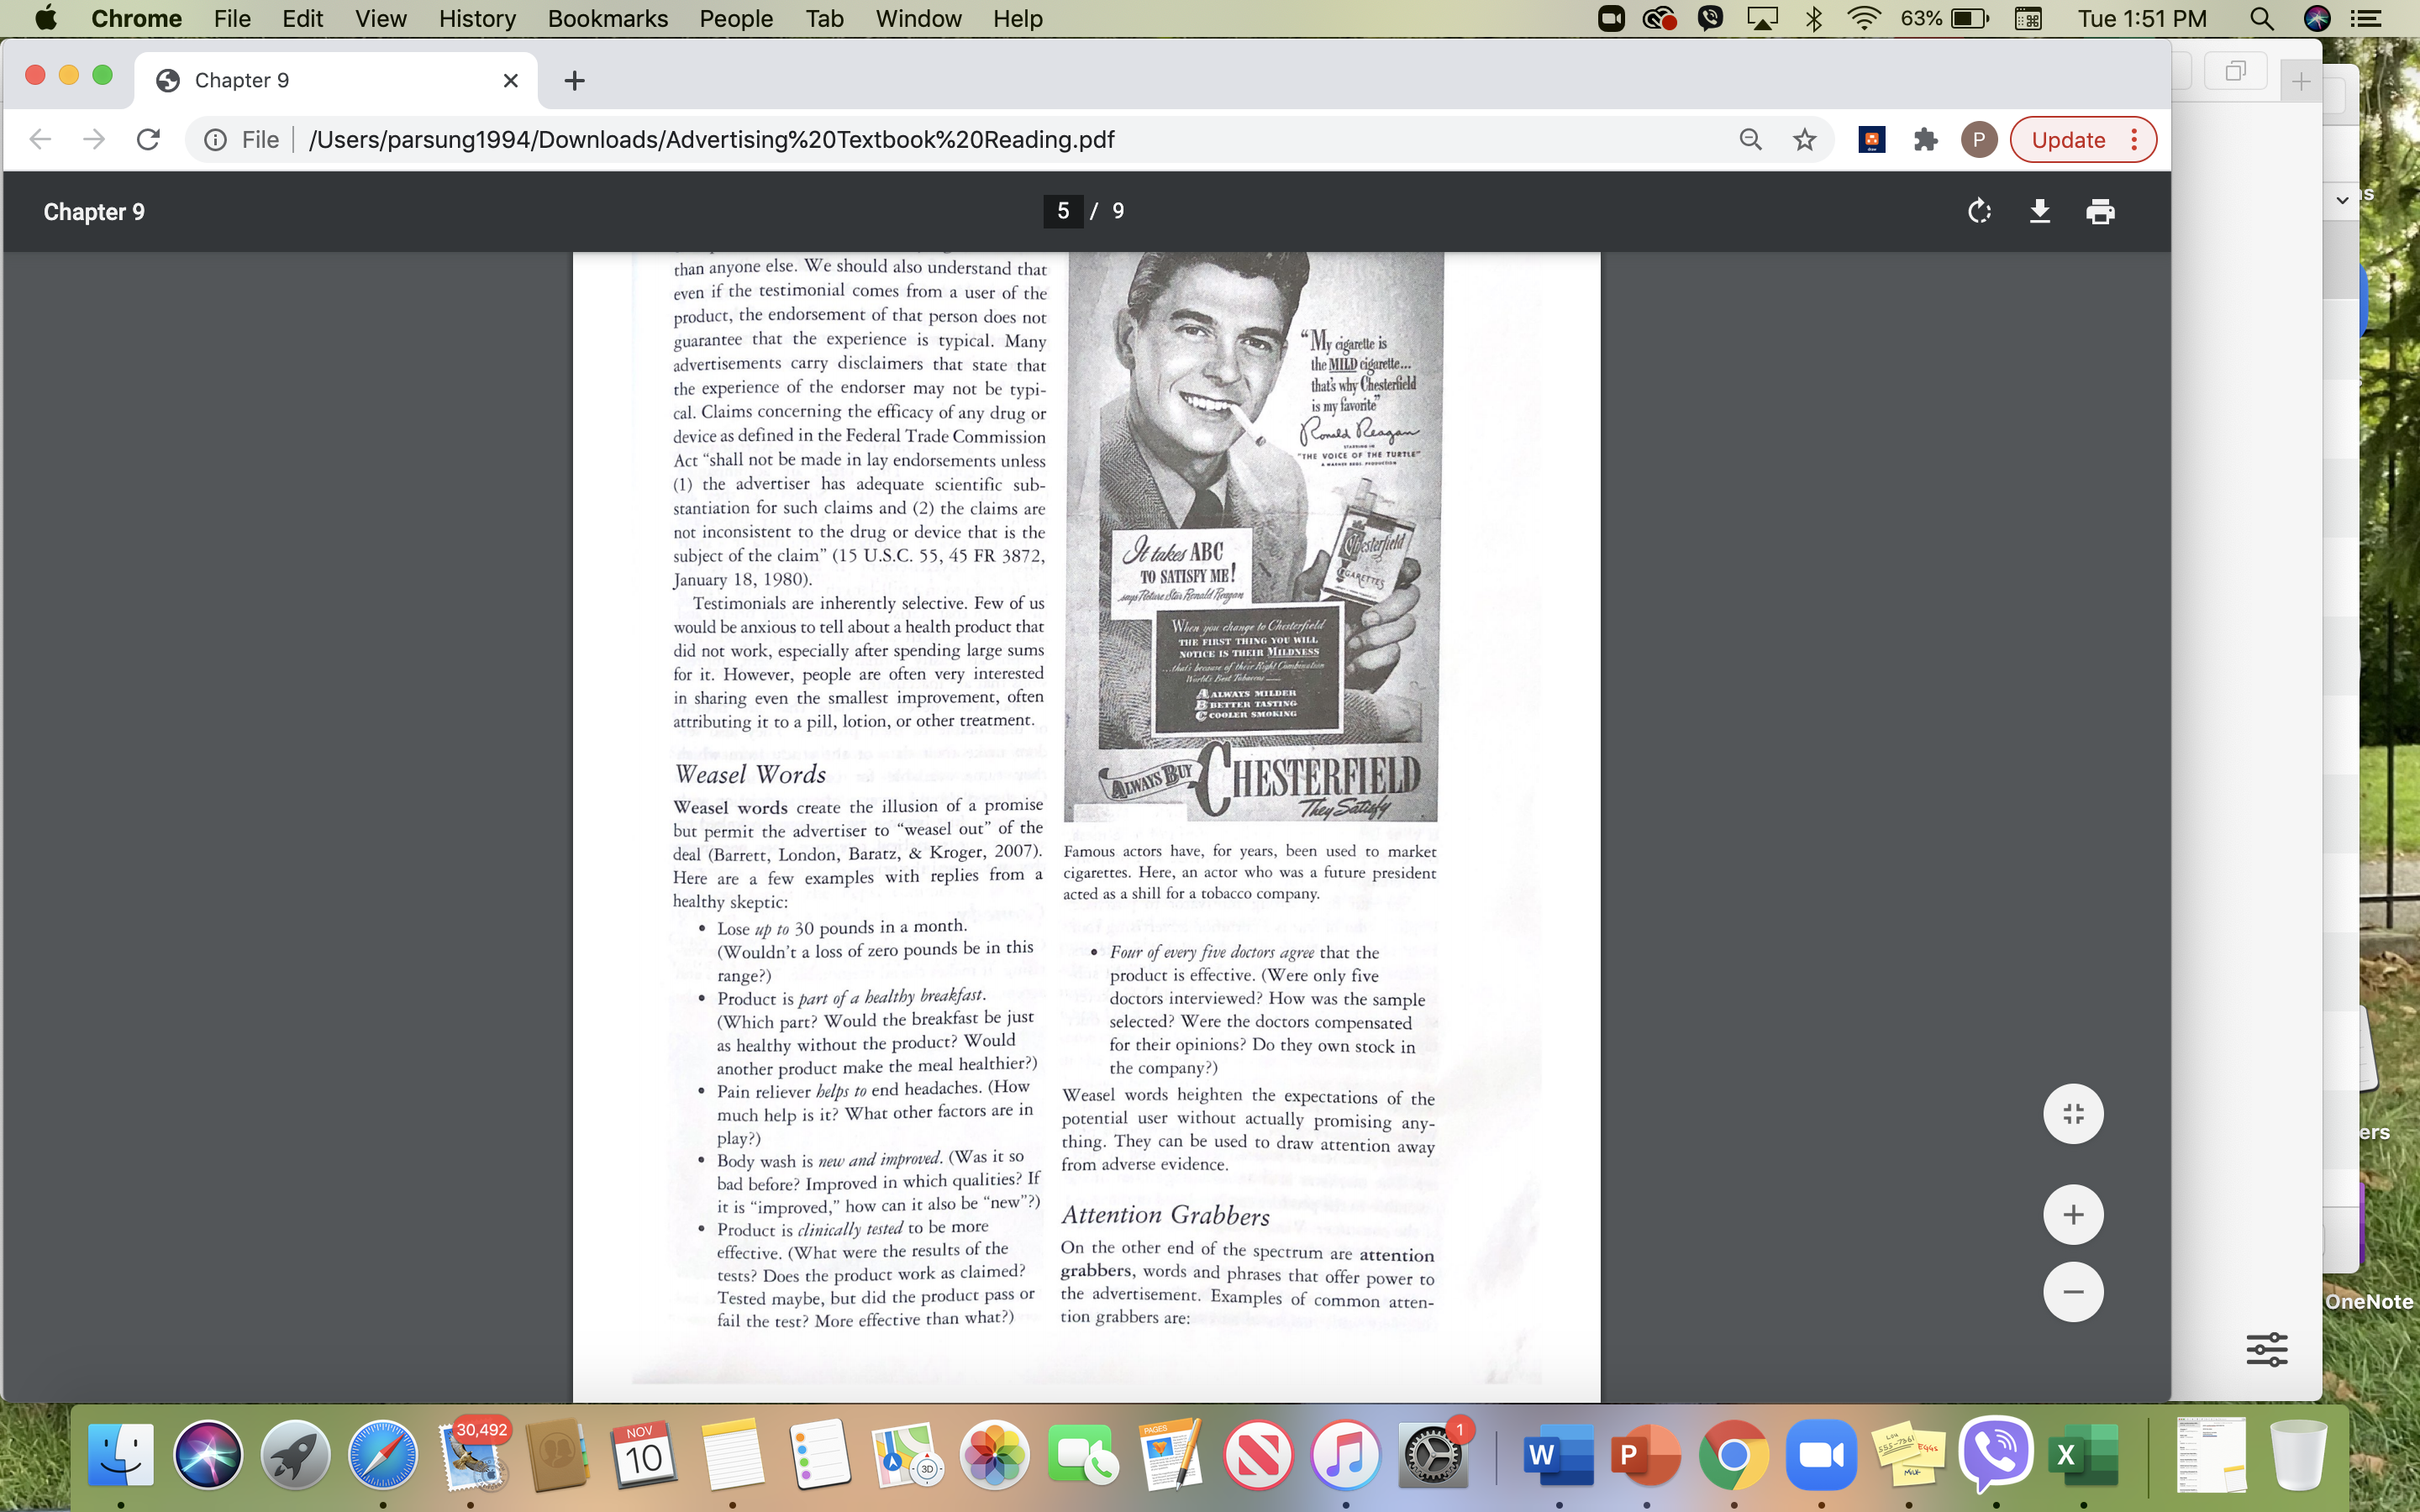This screenshot has width=2420, height=1512.
Task: Click the new tab plus in background window
Action: [2300, 81]
